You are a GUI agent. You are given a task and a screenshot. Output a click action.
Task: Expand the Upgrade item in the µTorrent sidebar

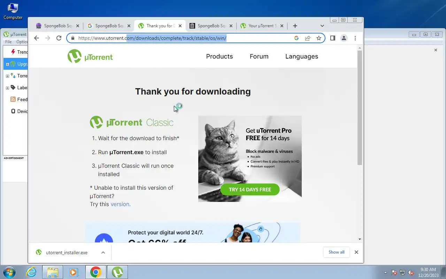pyautogui.click(x=7, y=64)
